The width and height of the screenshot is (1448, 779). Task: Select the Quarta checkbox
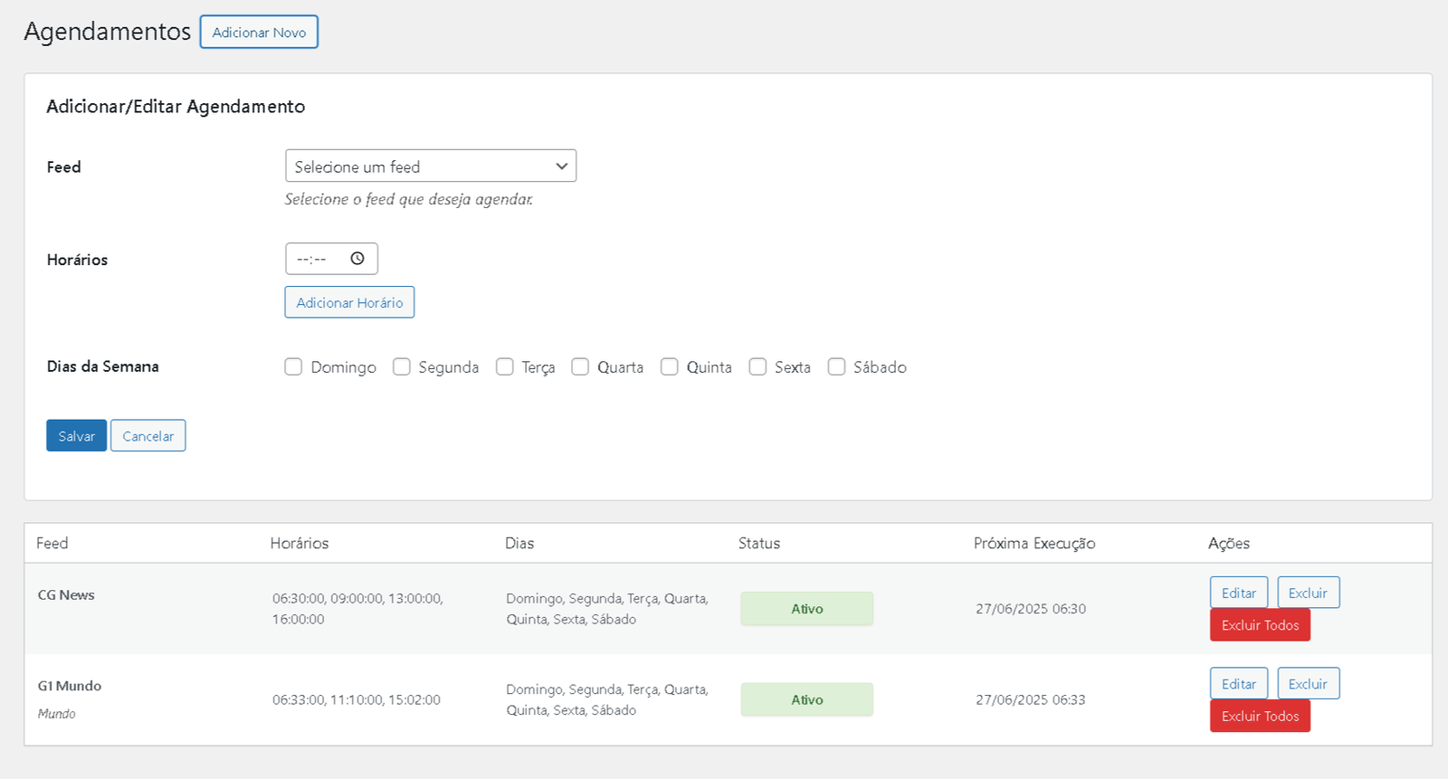(x=580, y=366)
